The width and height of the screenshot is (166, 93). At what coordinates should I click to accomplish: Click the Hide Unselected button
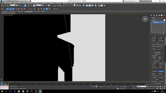tap(158, 83)
